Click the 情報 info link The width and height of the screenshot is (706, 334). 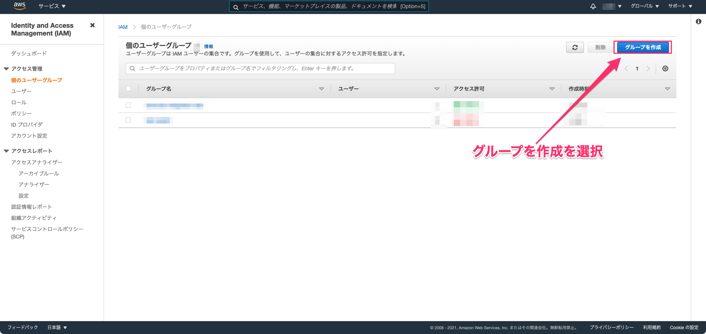pos(209,46)
